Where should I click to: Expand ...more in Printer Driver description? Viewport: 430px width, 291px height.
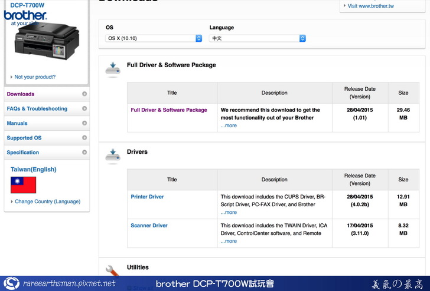229,212
